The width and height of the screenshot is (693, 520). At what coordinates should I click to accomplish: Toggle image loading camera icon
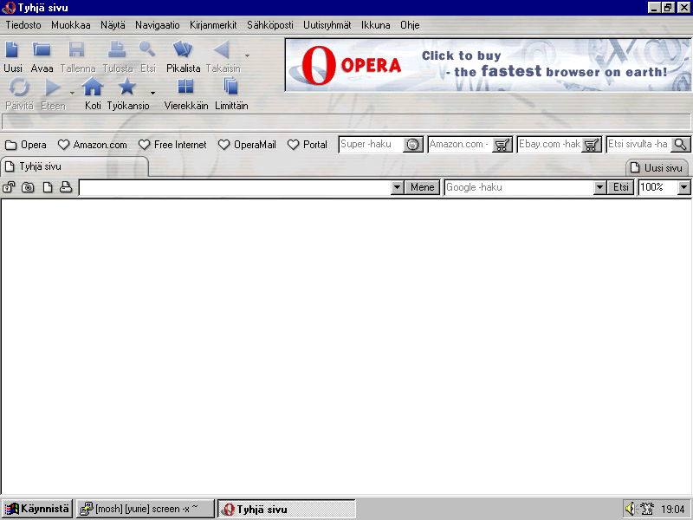click(28, 187)
